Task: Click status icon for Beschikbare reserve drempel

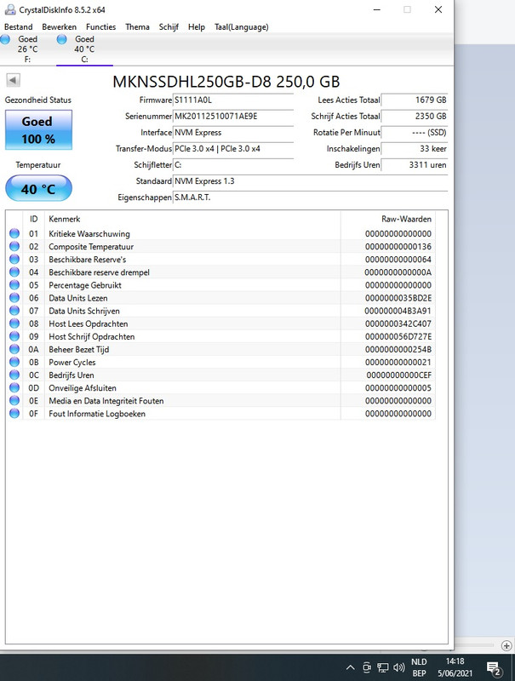Action: pos(14,272)
